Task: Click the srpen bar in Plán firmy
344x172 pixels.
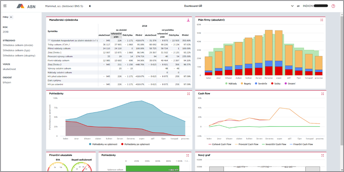Action: 279,53
